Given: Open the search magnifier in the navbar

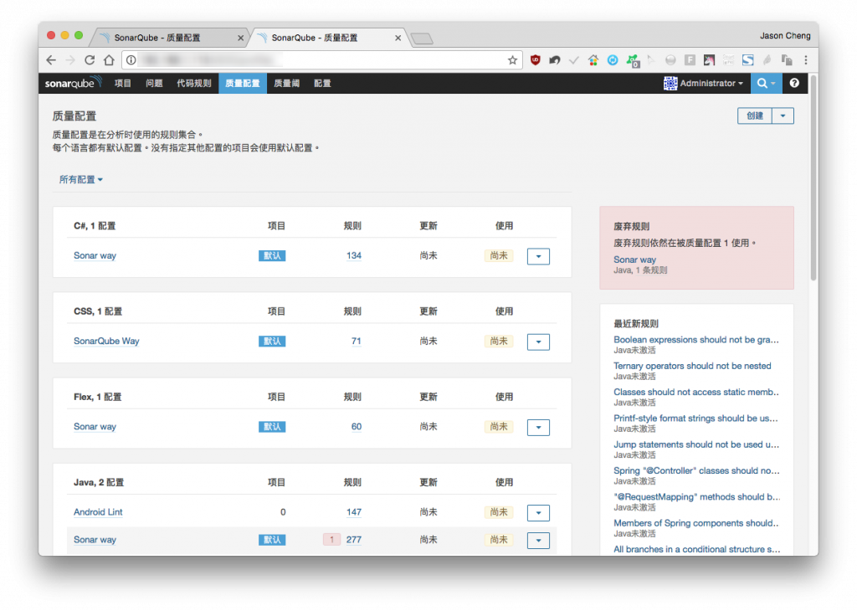Looking at the screenshot, I should [766, 83].
